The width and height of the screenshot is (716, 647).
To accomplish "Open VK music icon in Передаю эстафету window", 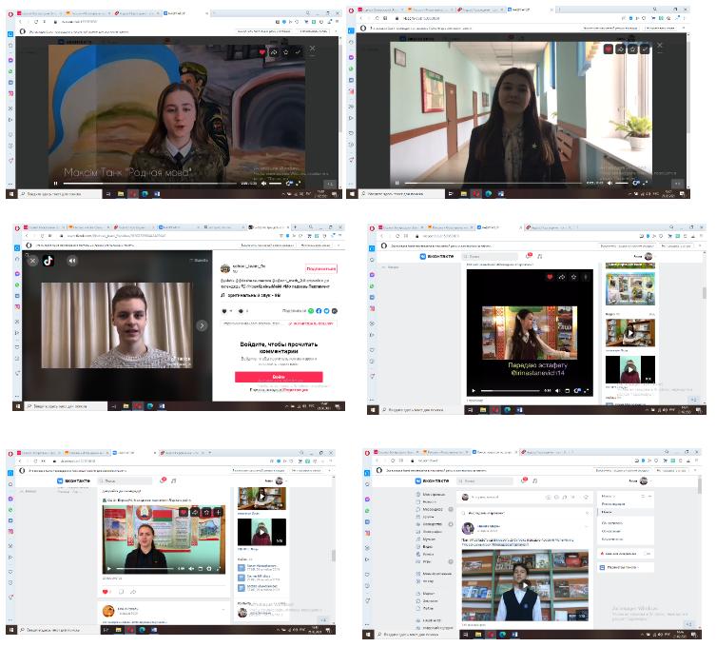I will [x=540, y=256].
